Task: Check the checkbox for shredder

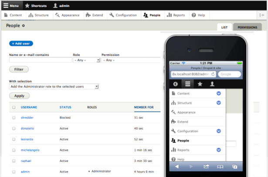Action: (x=14, y=118)
